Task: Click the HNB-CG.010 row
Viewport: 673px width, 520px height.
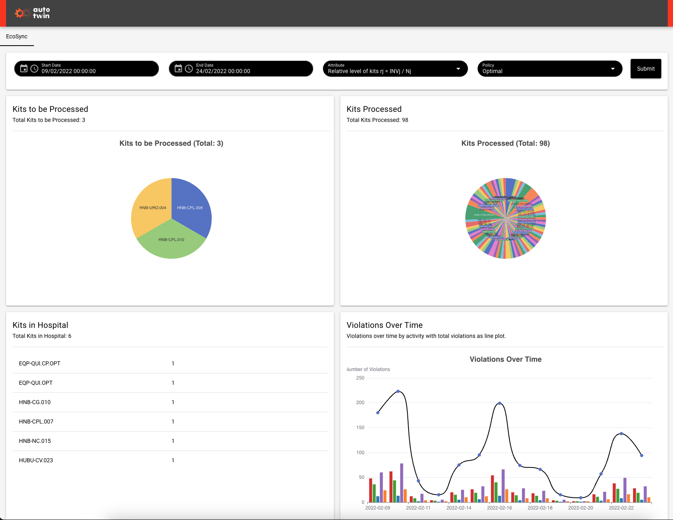Action: (170, 402)
